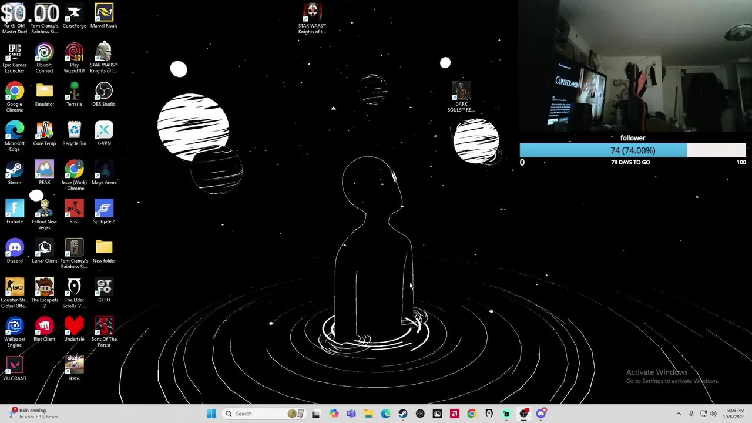Select the DARK SOULS RE... desktop icon

[461, 98]
